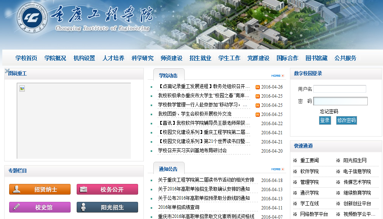Select the 学院动态 tab

click(x=169, y=75)
